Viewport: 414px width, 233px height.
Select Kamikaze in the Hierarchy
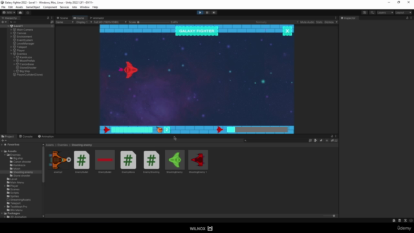(x=26, y=58)
